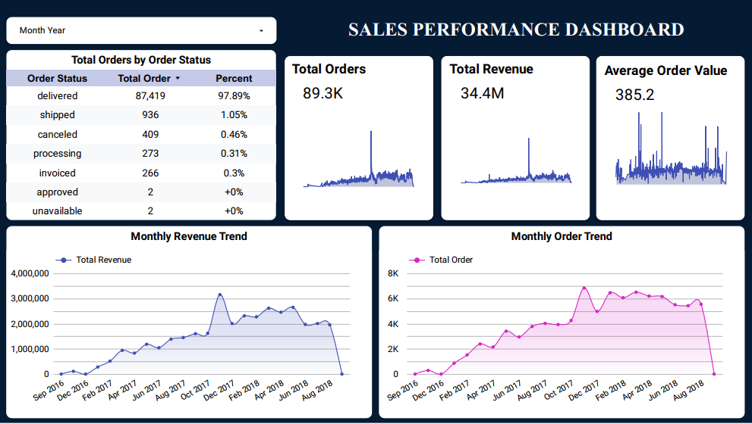
Task: Sort by Total Order column arrow
Action: coord(178,79)
